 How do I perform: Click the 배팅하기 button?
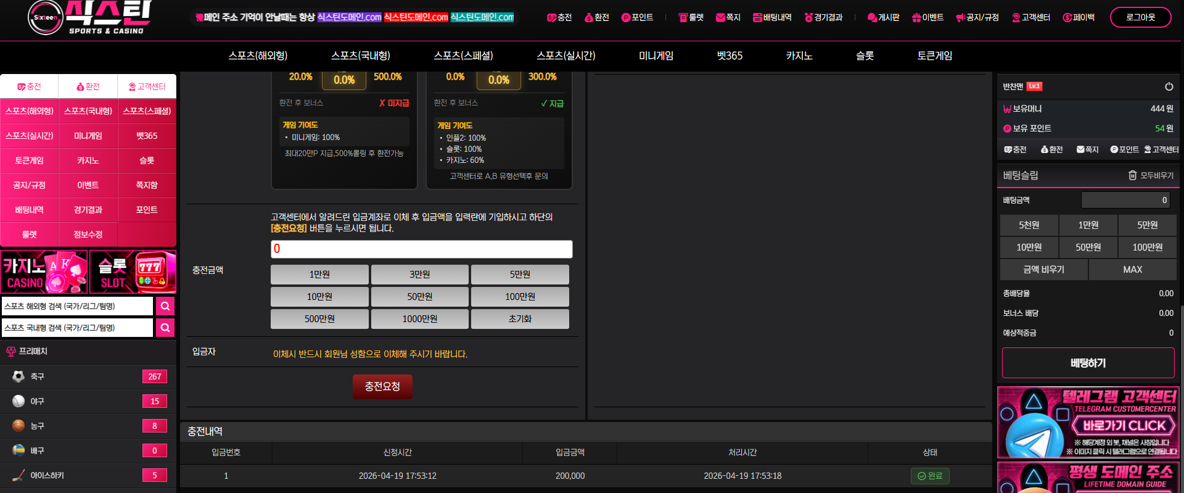(1088, 363)
